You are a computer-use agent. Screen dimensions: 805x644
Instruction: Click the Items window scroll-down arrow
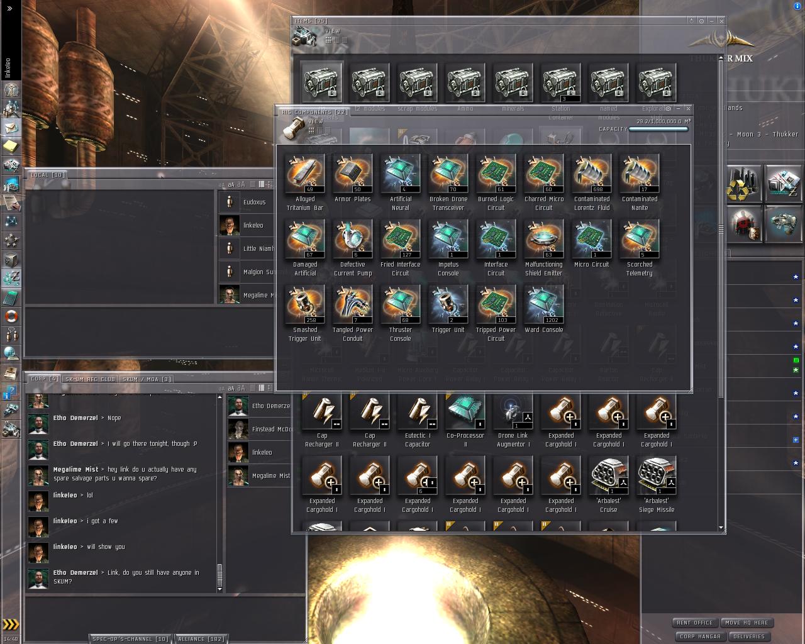coord(721,528)
